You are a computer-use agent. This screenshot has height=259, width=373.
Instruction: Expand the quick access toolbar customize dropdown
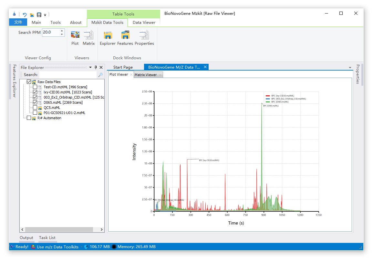(45, 15)
